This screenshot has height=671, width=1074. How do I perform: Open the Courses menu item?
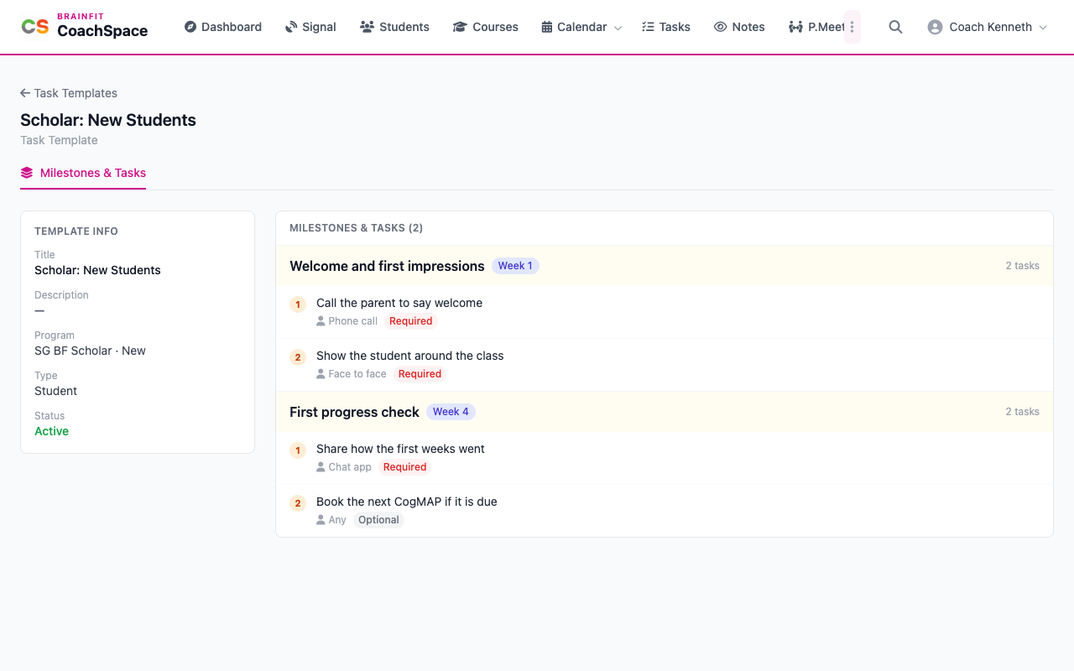(485, 27)
